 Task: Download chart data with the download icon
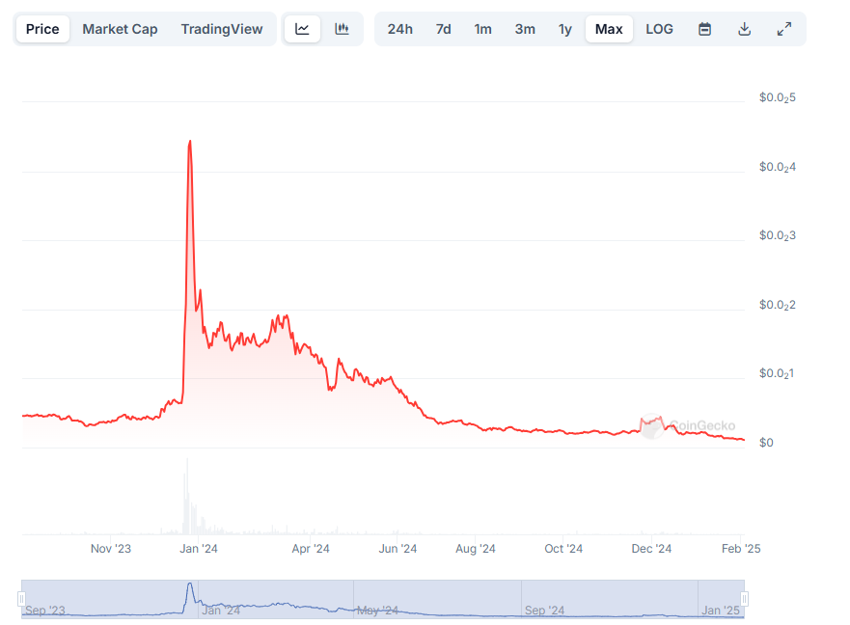click(x=744, y=29)
